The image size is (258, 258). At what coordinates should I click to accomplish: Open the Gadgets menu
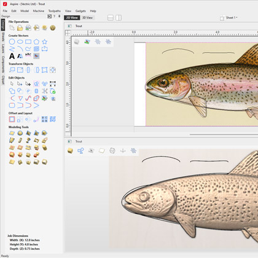[80, 11]
